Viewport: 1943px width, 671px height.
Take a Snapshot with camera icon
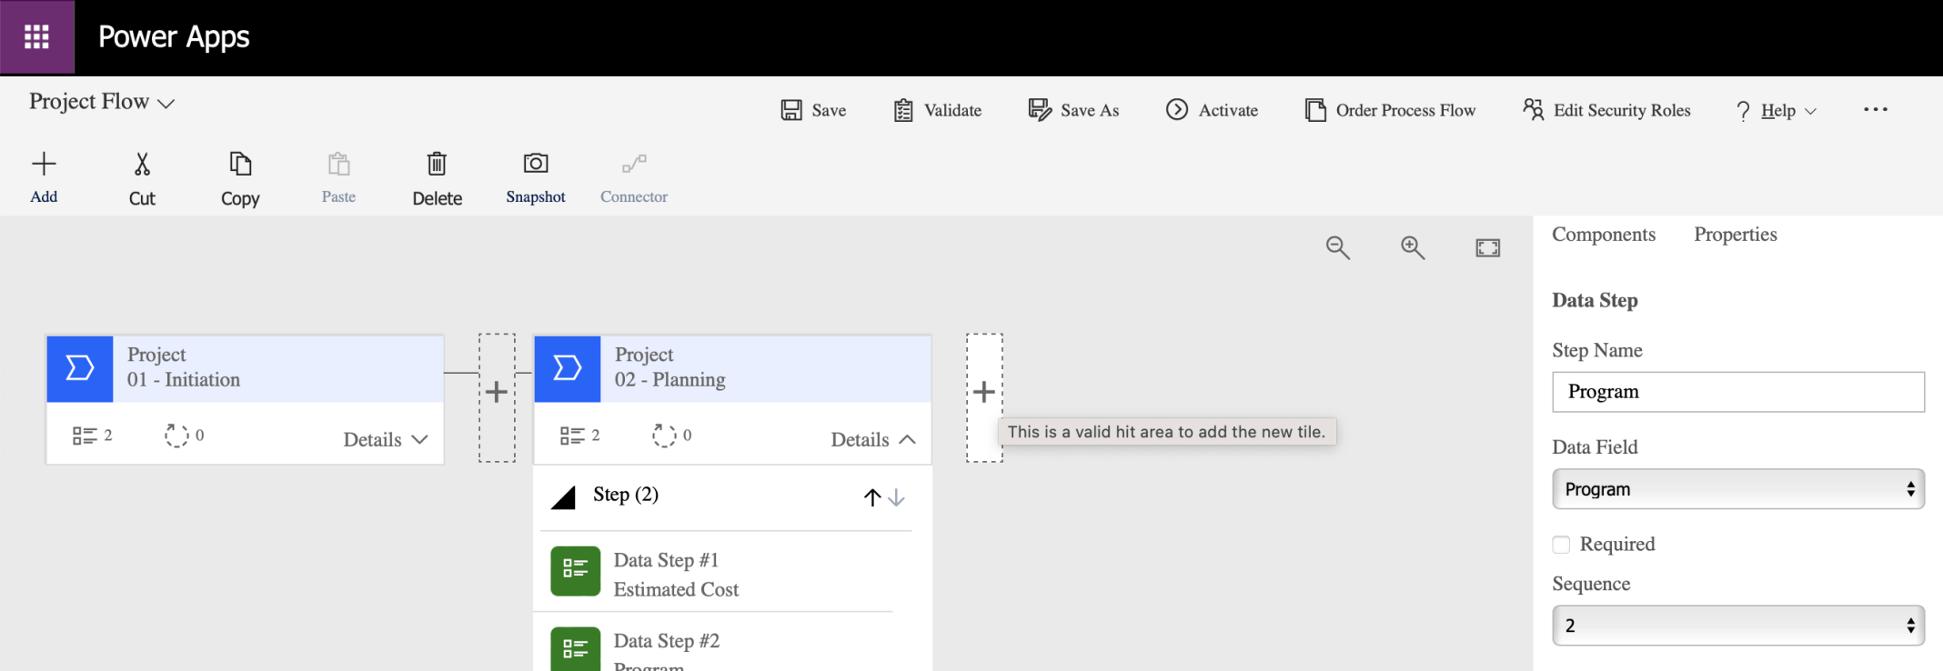[536, 164]
